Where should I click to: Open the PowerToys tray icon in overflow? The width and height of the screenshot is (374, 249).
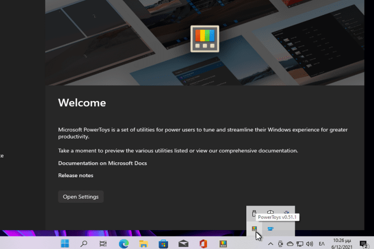[254, 229]
